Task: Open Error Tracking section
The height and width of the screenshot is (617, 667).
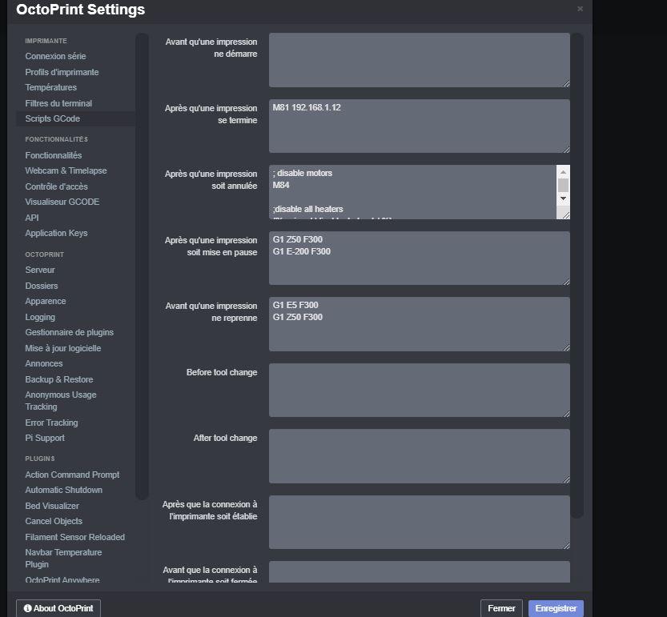Action: coord(51,423)
